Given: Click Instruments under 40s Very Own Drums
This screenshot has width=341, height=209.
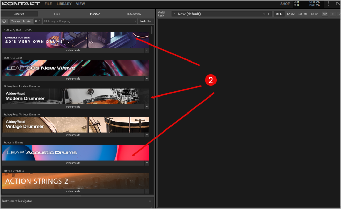Looking at the screenshot, I should (73, 50).
